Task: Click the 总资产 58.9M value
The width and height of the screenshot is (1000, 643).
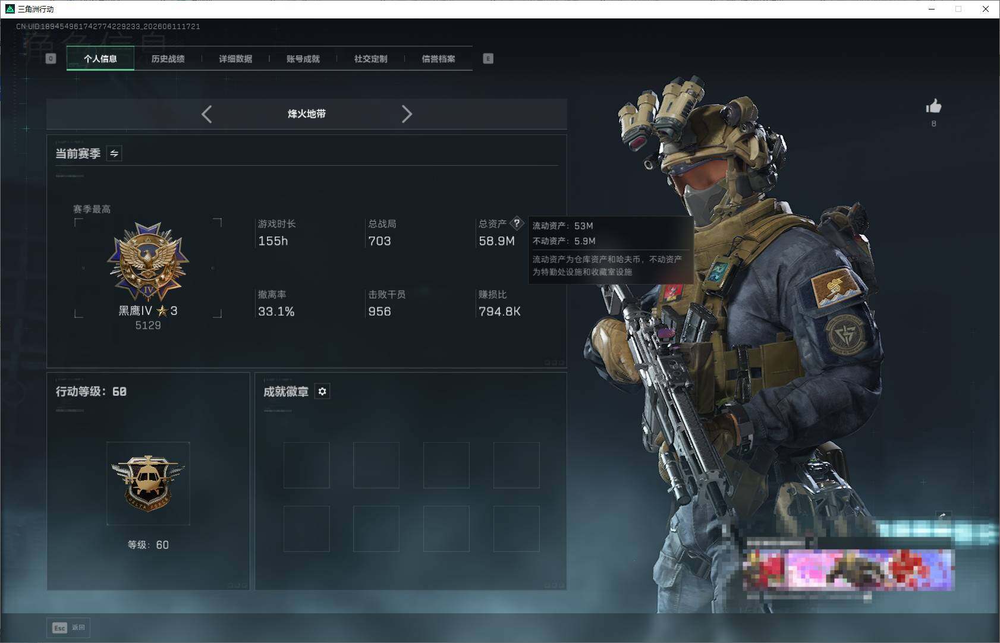Action: point(497,241)
